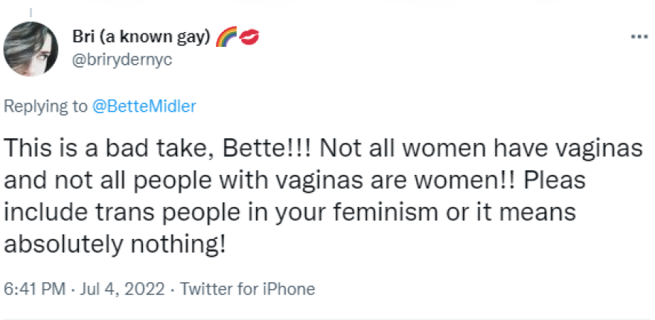
Task: Open the @brirydernyc handle profile
Action: (x=122, y=60)
